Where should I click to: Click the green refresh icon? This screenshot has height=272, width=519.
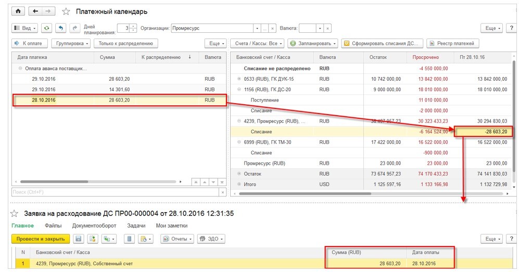click(x=46, y=28)
